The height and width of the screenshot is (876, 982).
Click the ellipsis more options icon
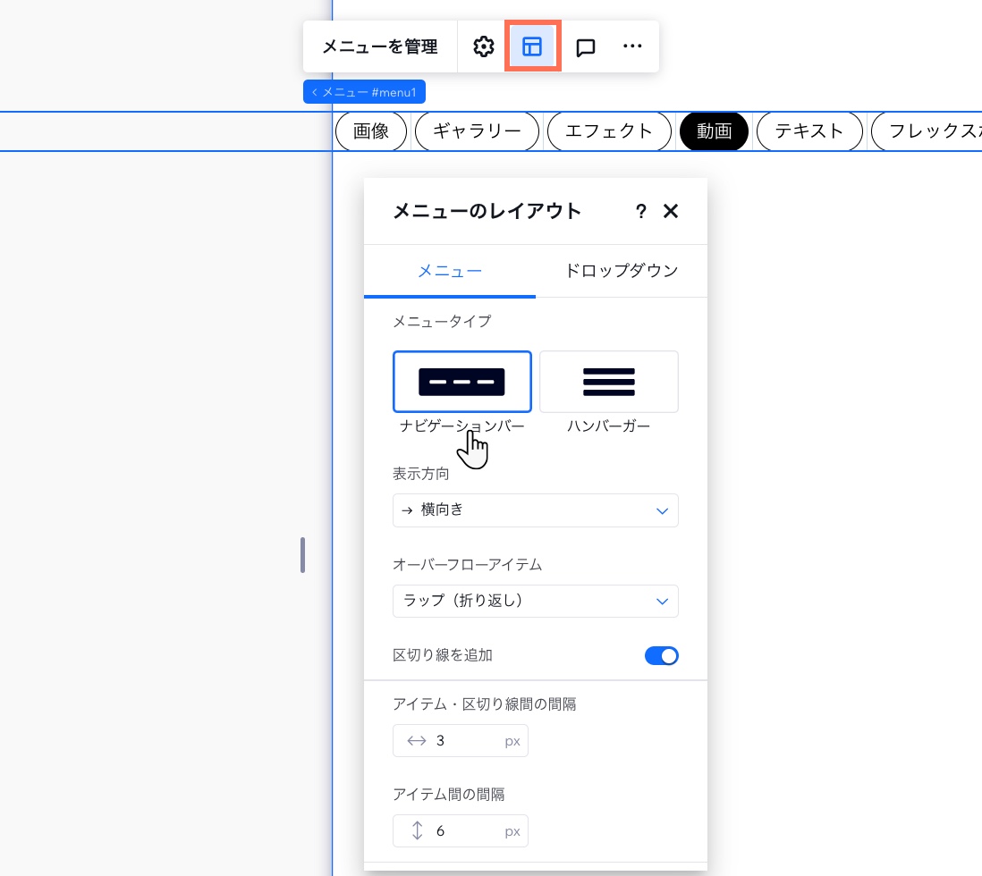[632, 46]
